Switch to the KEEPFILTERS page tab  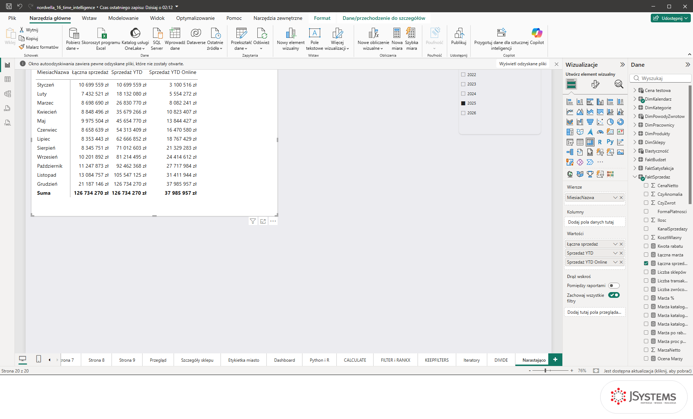click(437, 360)
